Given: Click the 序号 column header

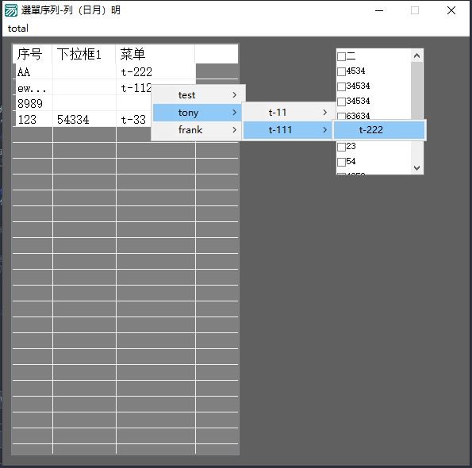Looking at the screenshot, I should coord(33,54).
